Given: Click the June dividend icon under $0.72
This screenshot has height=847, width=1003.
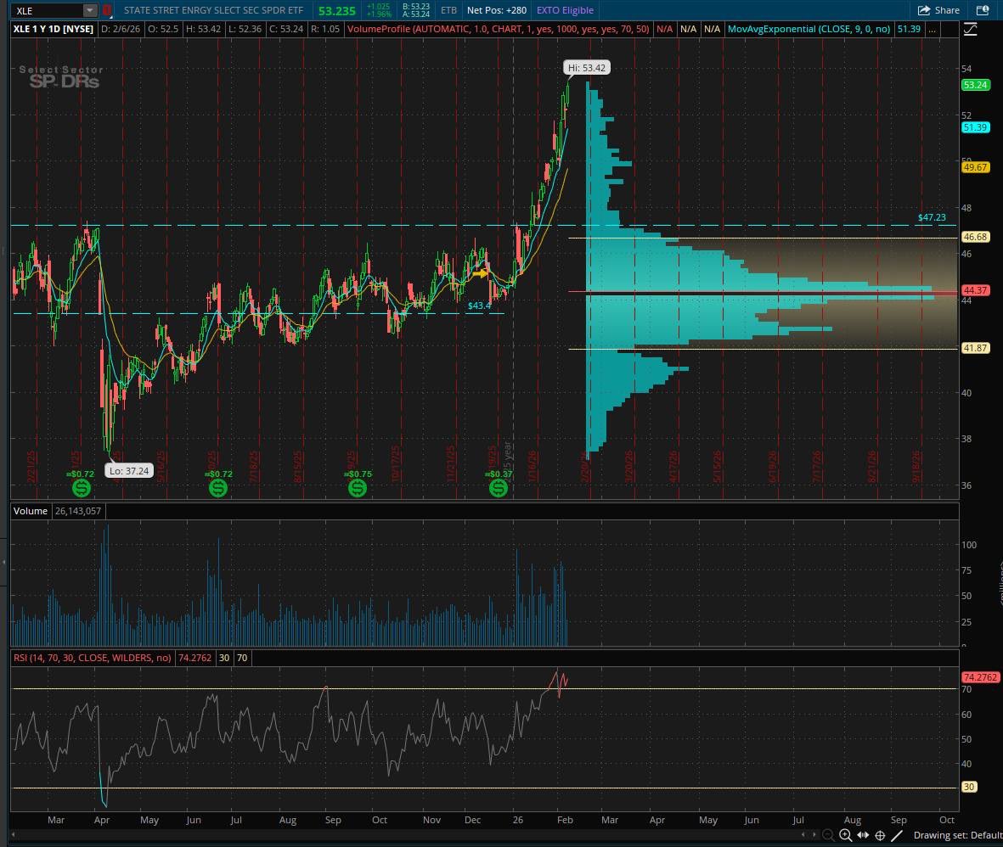Looking at the screenshot, I should tap(218, 488).
